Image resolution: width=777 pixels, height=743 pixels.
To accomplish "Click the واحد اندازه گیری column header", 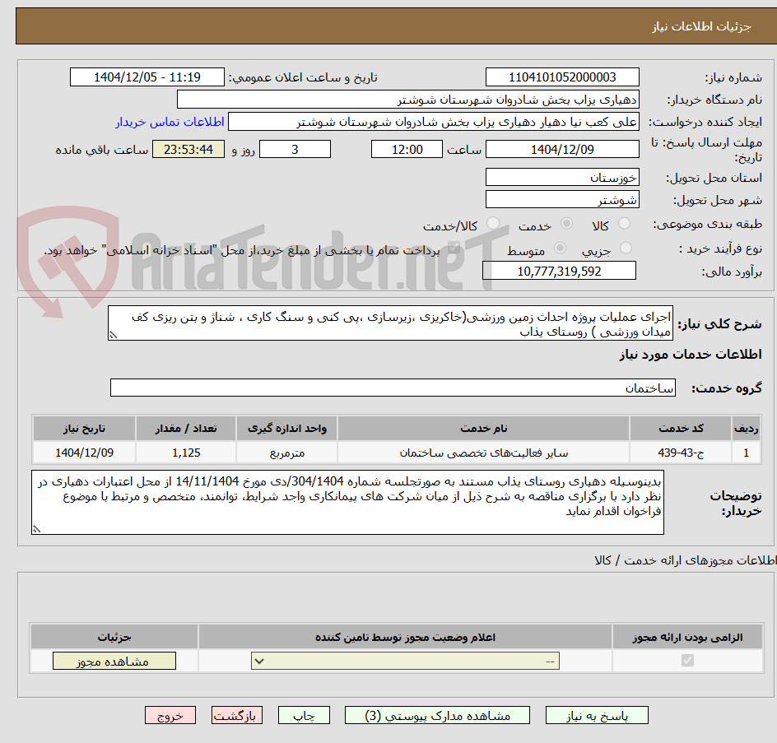I will (x=286, y=429).
